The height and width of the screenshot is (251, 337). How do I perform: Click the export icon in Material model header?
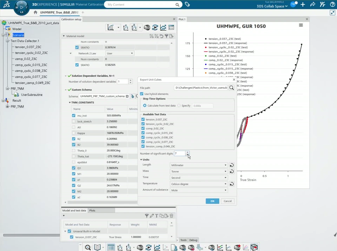click(171, 36)
